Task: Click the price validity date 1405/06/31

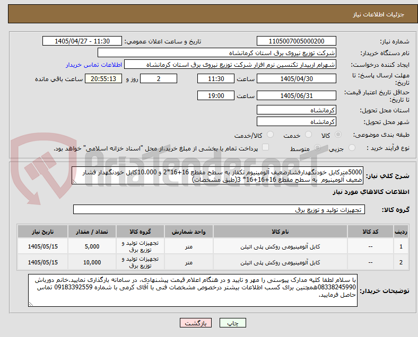Action: click(296, 95)
